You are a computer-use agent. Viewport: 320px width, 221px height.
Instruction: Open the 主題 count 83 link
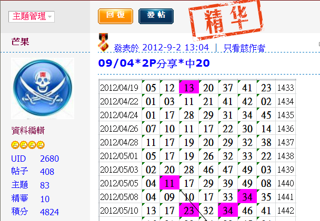45,185
